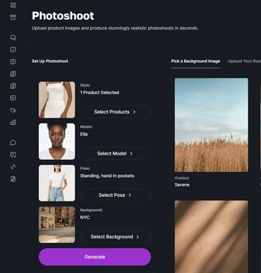Click the 'Photoshoot' page title
The image size is (261, 273).
[x=63, y=16]
